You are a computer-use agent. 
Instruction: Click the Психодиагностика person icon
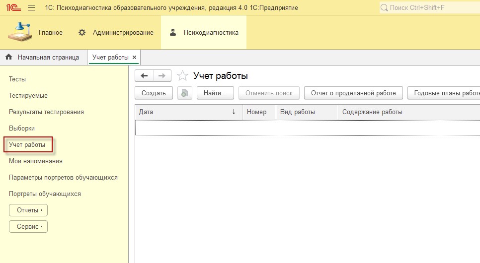click(x=173, y=32)
